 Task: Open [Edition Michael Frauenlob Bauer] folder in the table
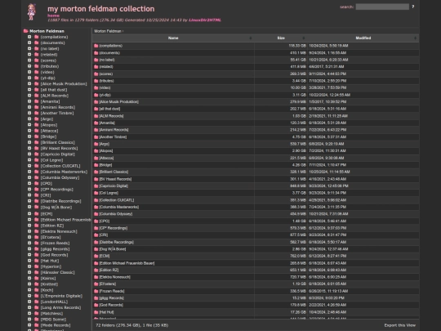127,263
